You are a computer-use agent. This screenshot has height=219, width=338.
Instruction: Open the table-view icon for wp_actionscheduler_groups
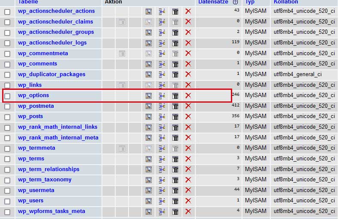point(149,33)
